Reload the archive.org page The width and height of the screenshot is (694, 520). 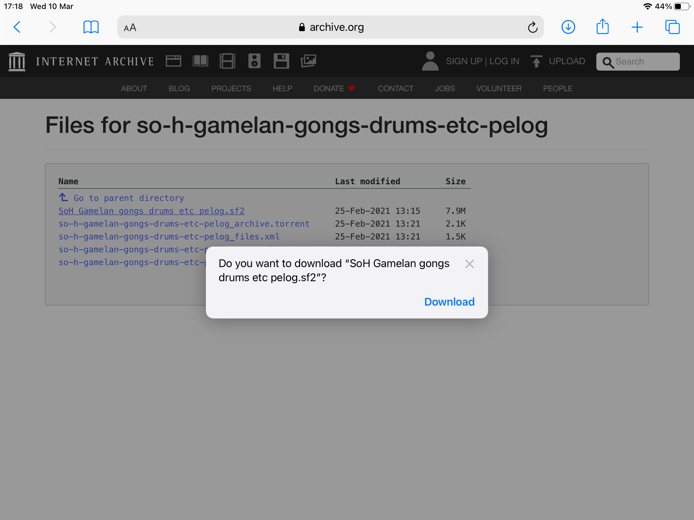[x=532, y=28]
